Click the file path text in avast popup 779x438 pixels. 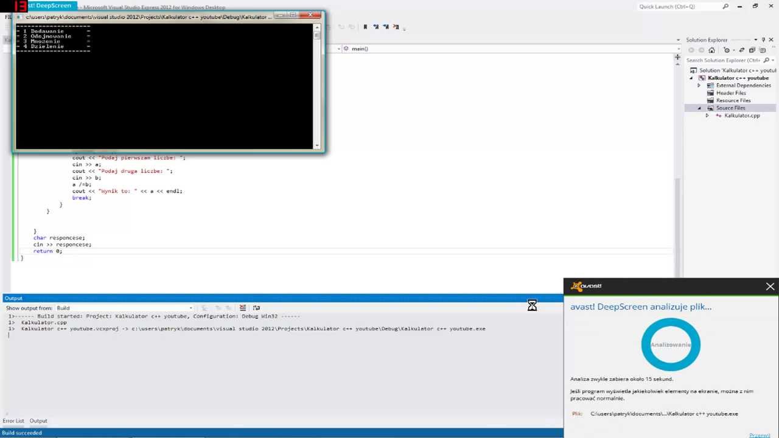pos(664,414)
